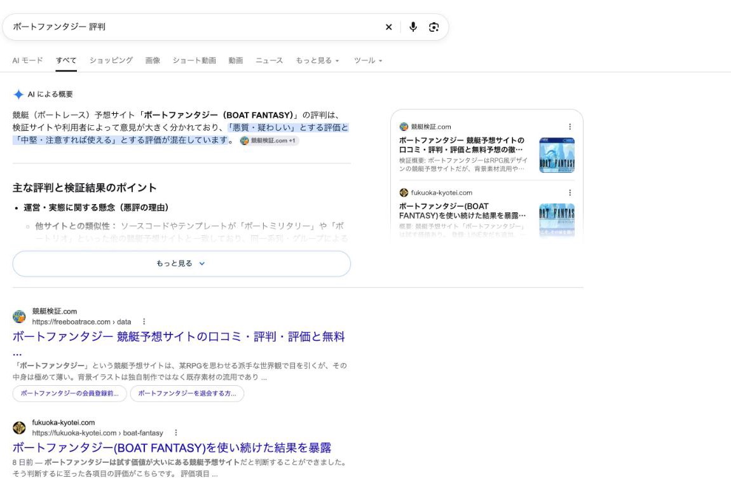731x485 pixels.
Task: Click https://freeboatrace.com › data URL text
Action: [x=81, y=322]
